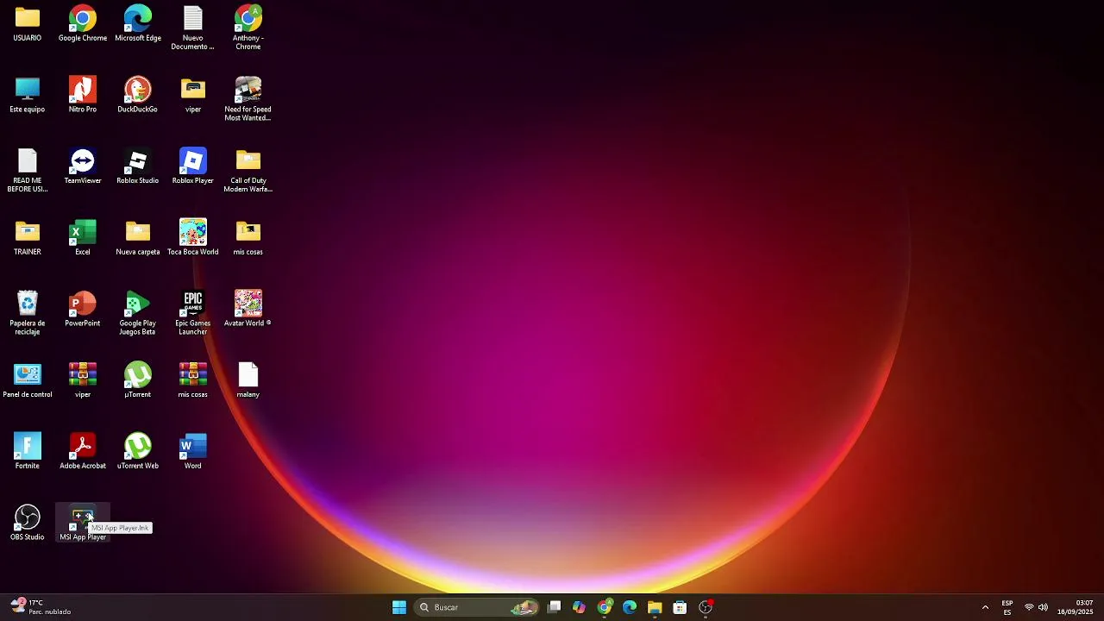1104x621 pixels.
Task: Select the Roblox Player shortcut
Action: [x=193, y=166]
